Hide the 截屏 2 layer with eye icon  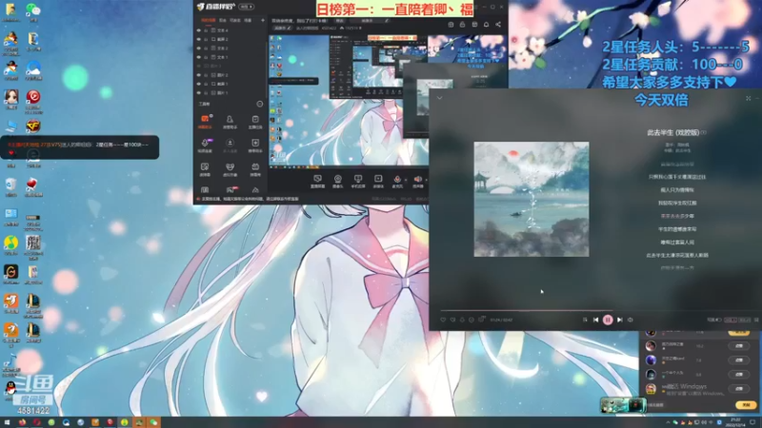coord(198,39)
